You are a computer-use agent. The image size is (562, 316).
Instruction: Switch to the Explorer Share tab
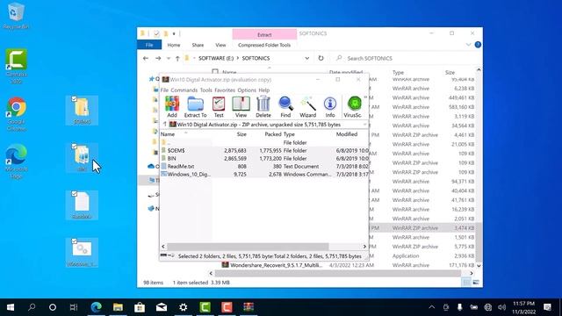tap(198, 45)
